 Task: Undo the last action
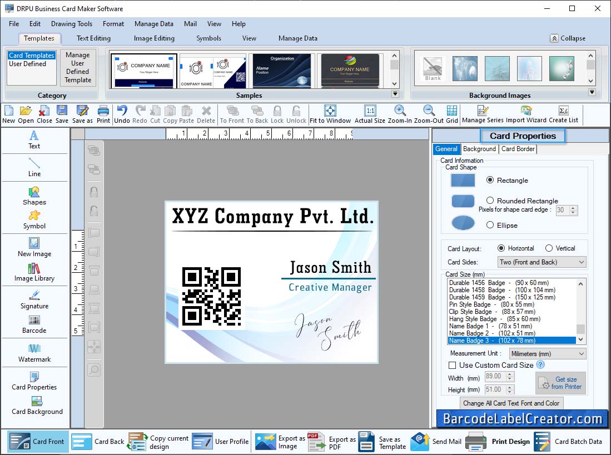(x=122, y=114)
